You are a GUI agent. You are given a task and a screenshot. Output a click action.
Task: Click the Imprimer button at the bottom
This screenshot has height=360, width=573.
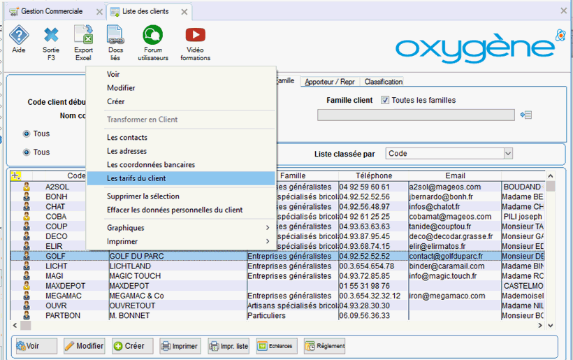180,346
